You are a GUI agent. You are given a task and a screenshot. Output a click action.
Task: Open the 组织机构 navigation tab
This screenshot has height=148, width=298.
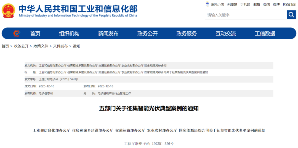tap(69, 34)
